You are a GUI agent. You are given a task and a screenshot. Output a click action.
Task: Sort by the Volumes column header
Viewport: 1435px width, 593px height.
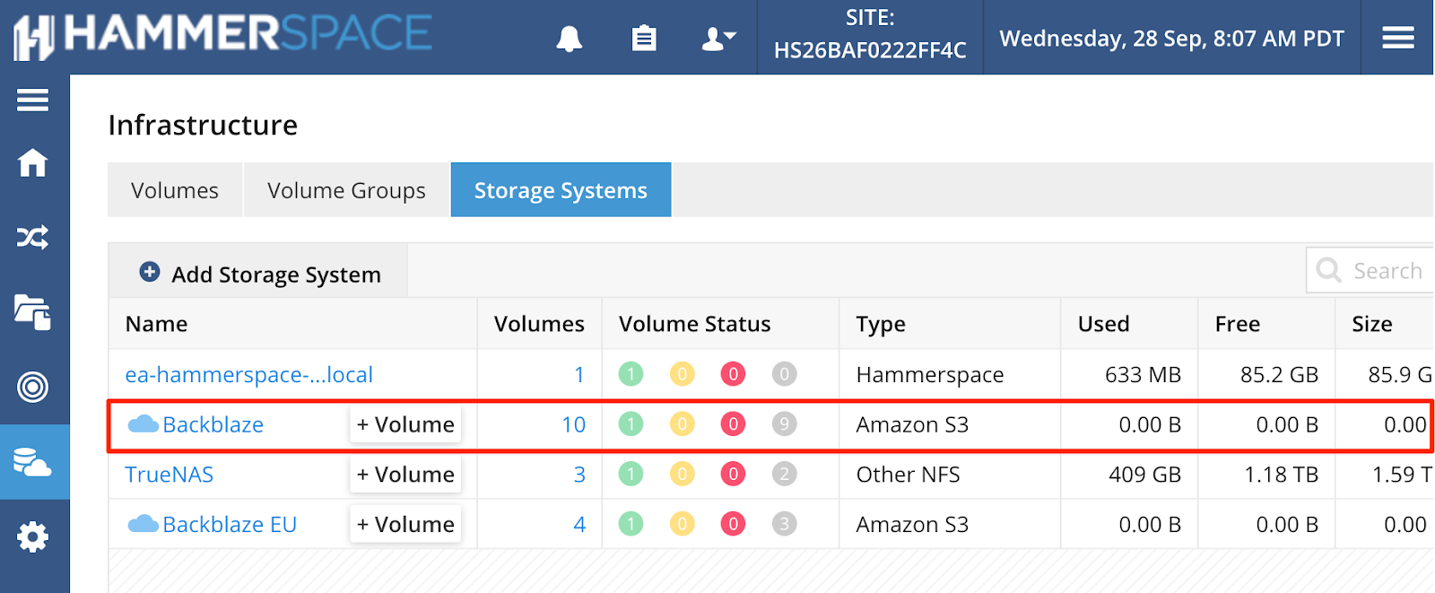coord(539,324)
